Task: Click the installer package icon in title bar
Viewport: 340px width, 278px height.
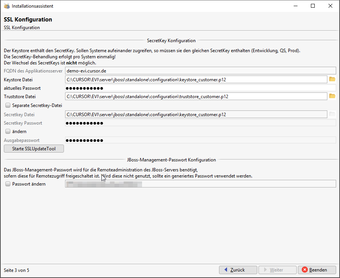Action: (x=7, y=6)
